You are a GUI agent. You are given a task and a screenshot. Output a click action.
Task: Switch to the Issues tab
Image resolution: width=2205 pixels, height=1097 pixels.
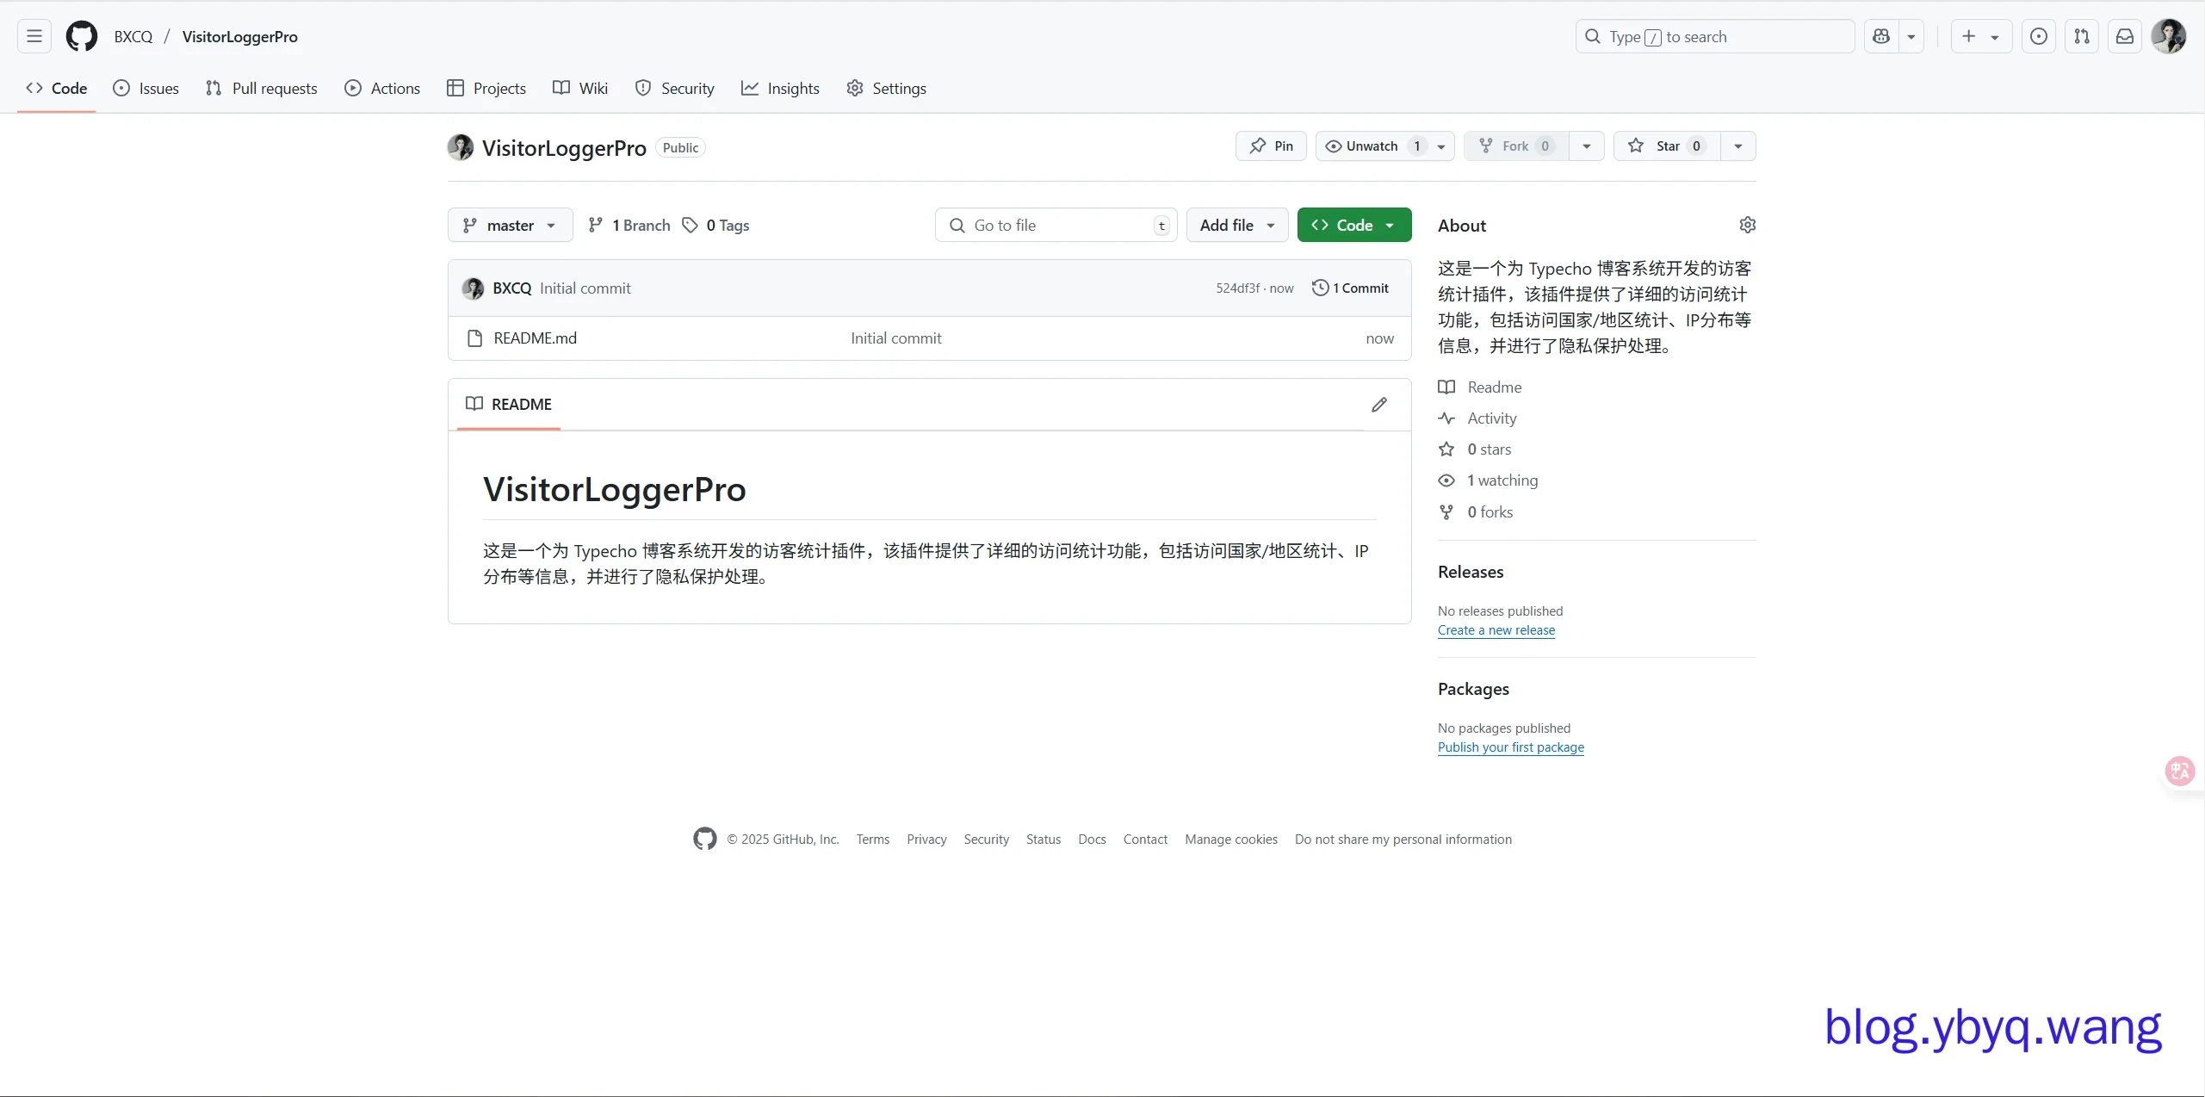[146, 88]
